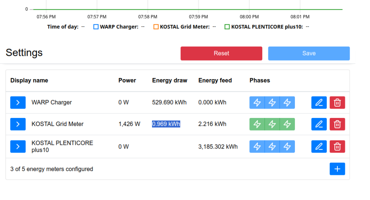Click third phase icon of KOSTAL PLENTICORE
This screenshot has height=200, width=370.
[287, 146]
